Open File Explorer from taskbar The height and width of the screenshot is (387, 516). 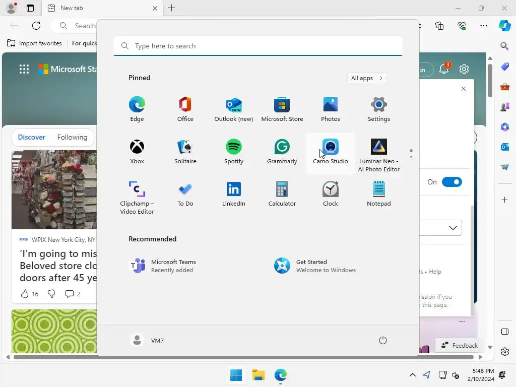(259, 375)
